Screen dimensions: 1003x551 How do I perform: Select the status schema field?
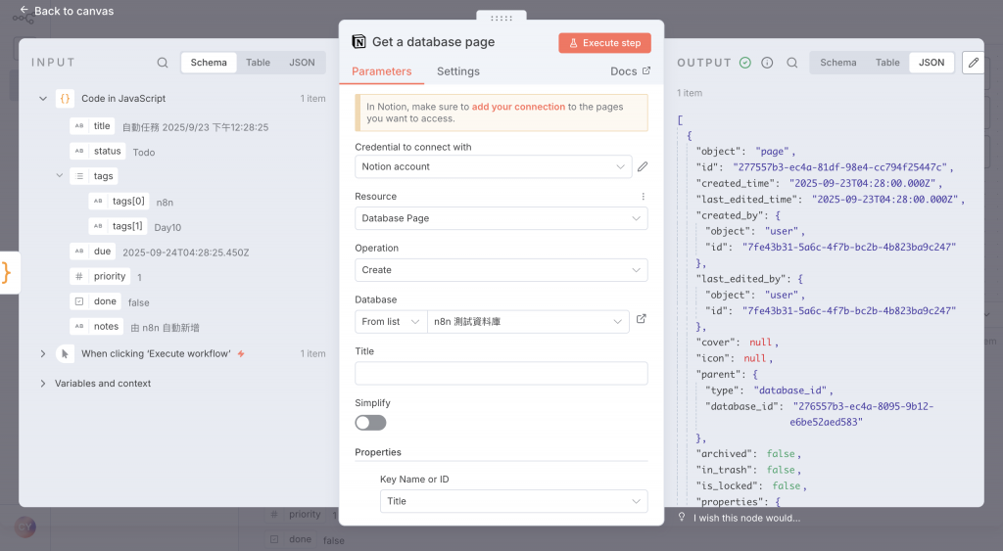[x=97, y=151]
